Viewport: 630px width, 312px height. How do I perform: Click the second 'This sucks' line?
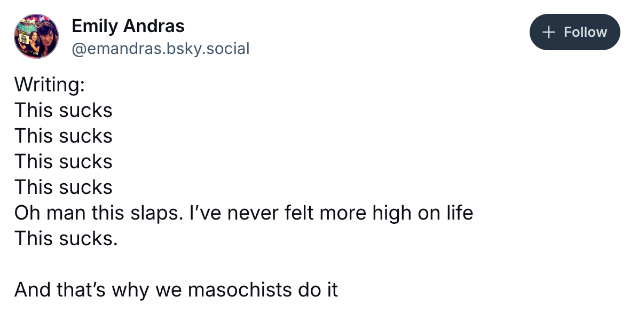click(x=64, y=136)
